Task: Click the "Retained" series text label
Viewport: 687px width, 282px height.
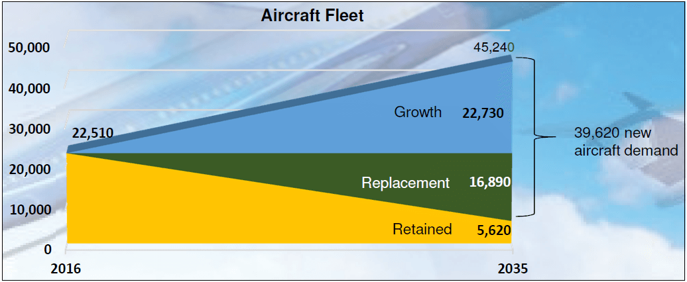Action: pyautogui.click(x=422, y=230)
